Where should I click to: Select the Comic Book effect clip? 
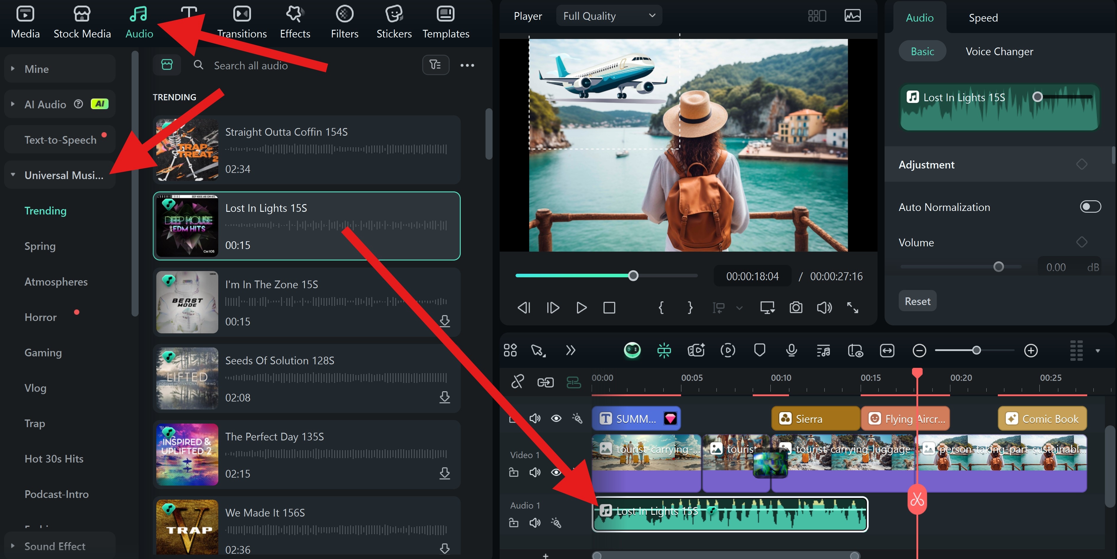click(1042, 419)
